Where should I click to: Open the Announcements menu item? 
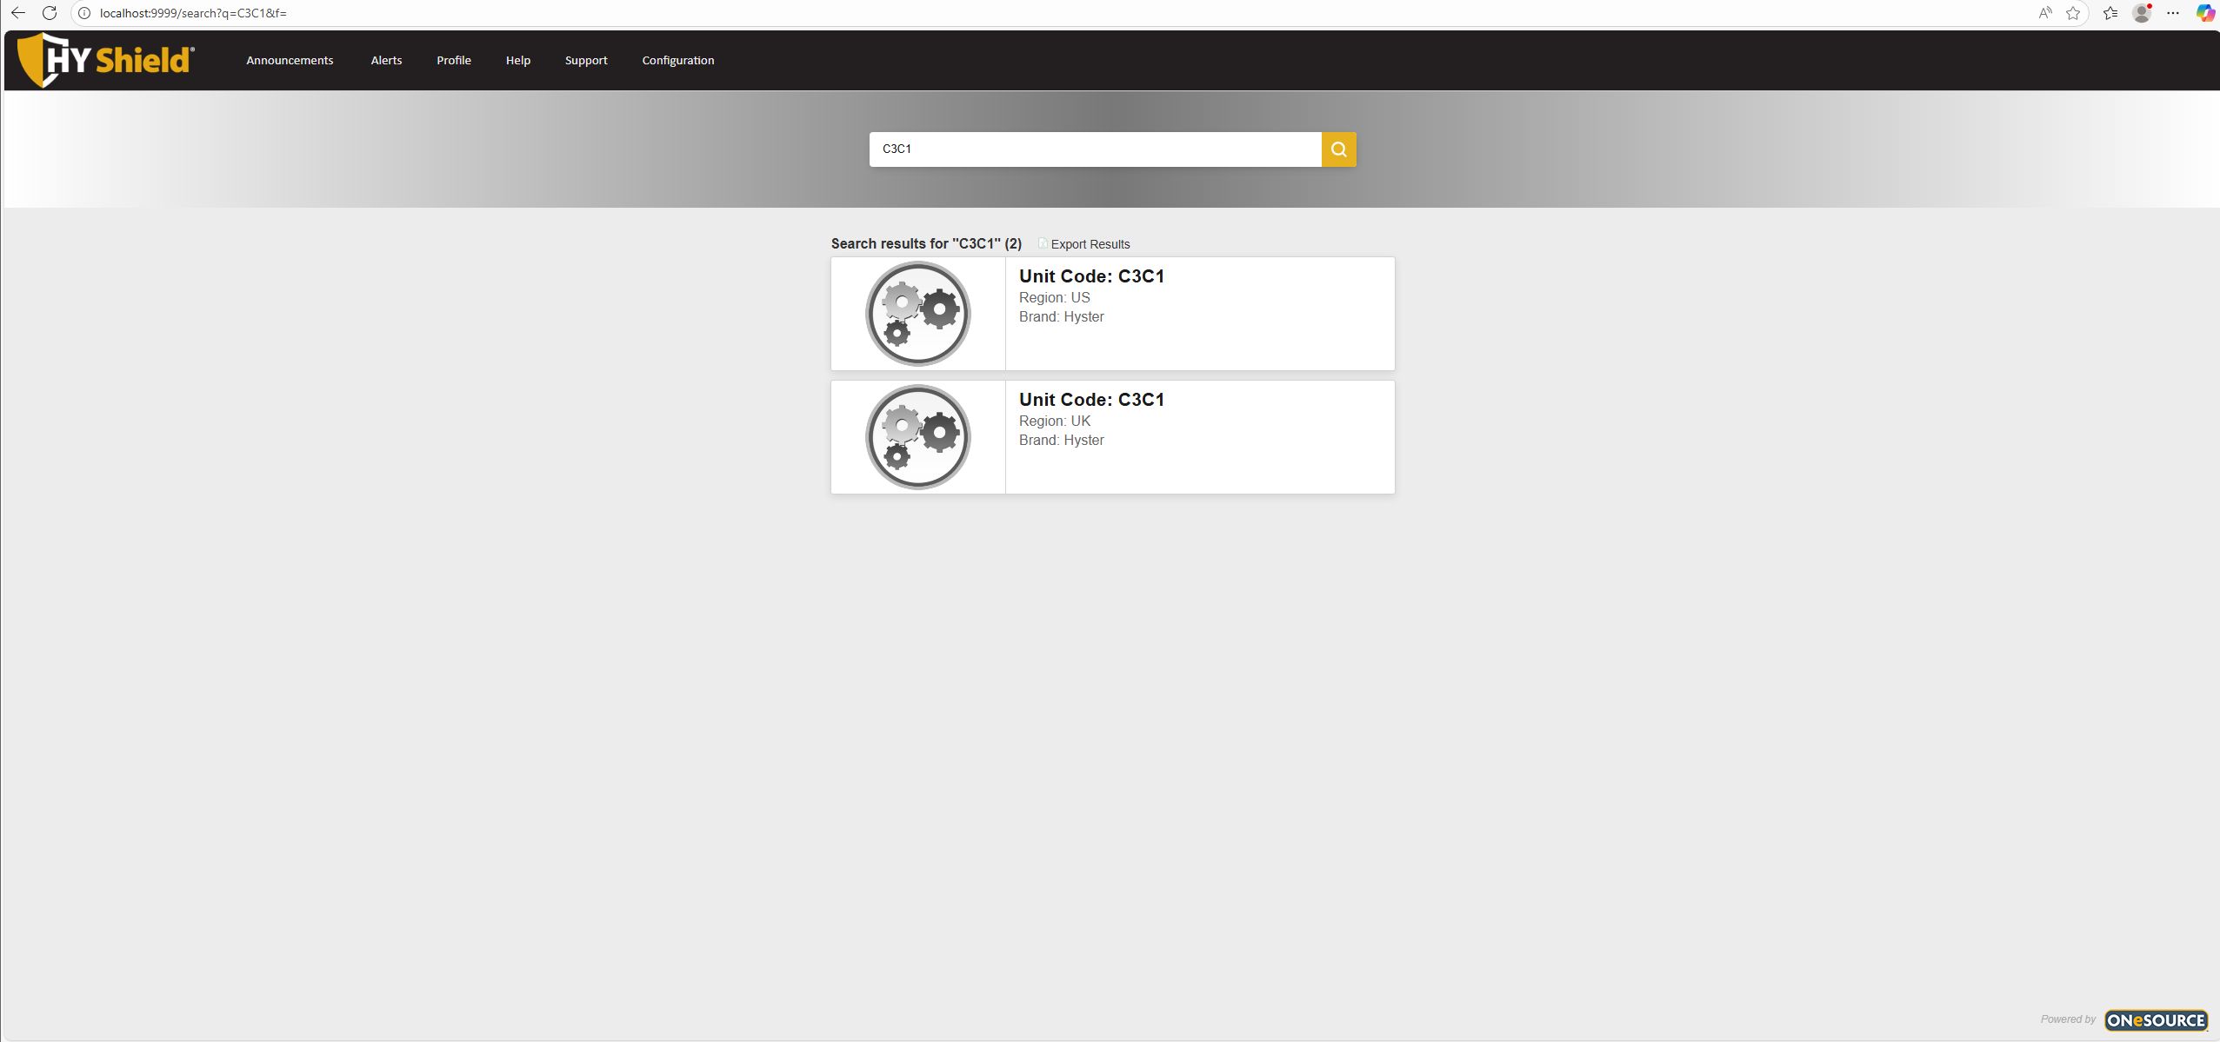coord(290,60)
